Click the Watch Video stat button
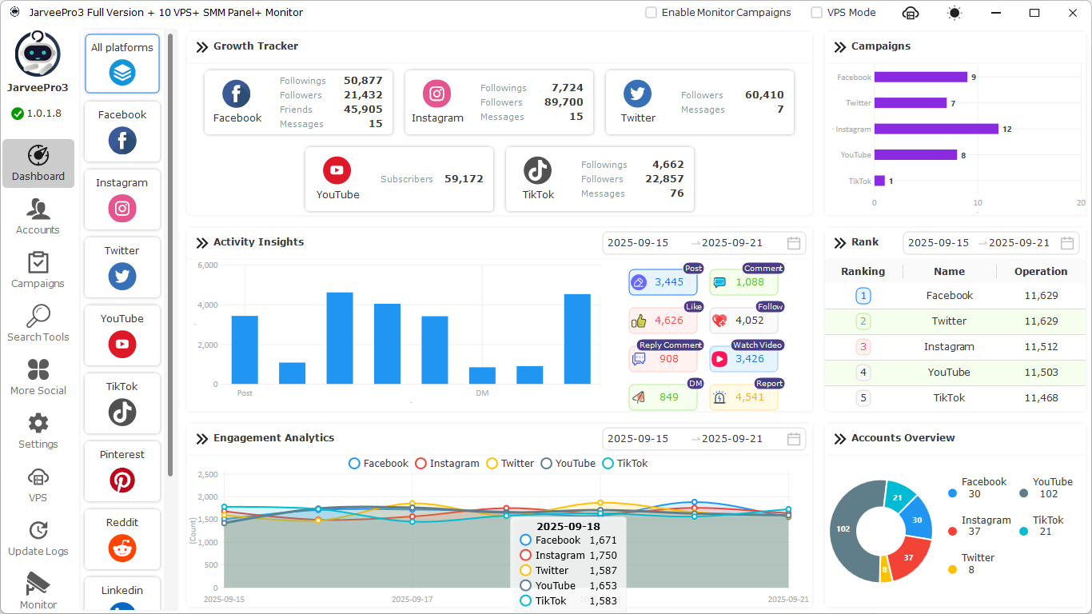 tap(743, 359)
